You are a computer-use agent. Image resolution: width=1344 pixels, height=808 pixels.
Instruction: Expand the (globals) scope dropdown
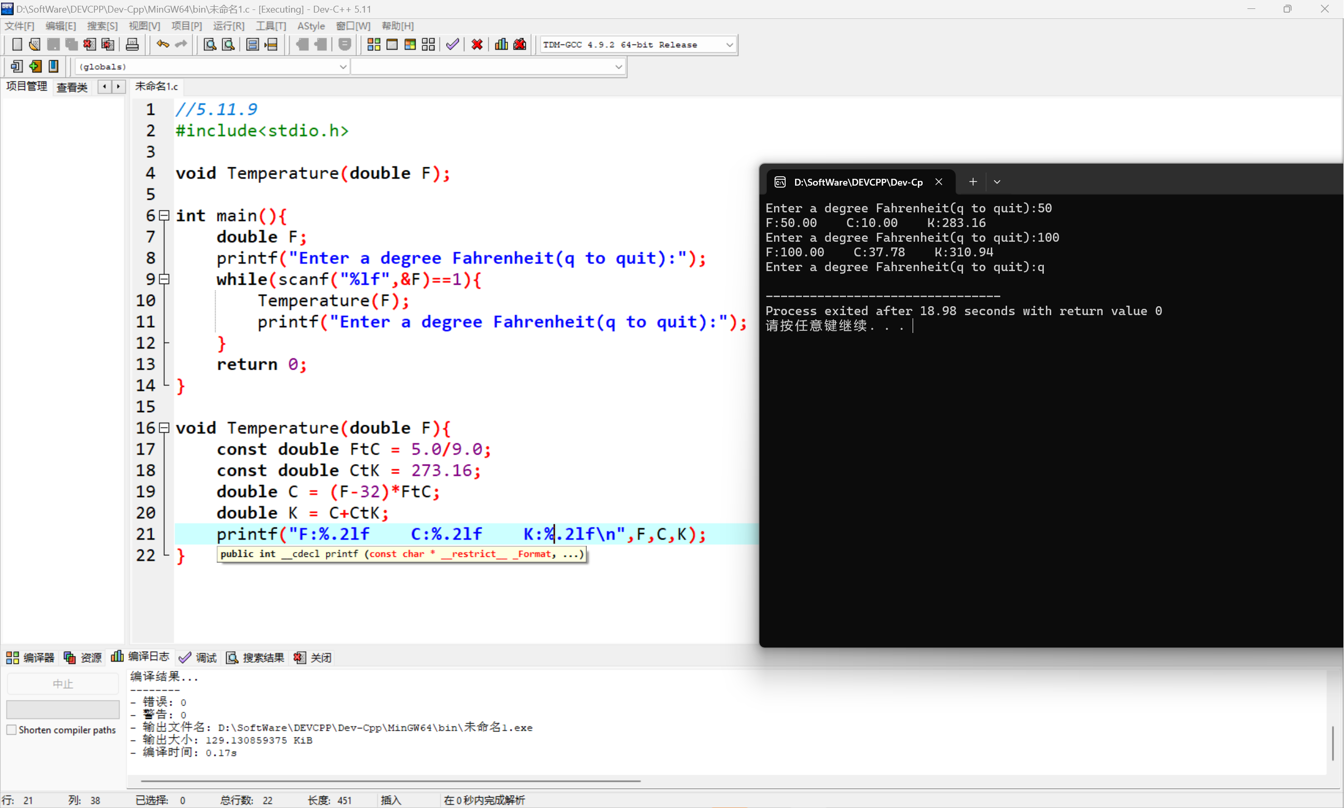pos(343,67)
